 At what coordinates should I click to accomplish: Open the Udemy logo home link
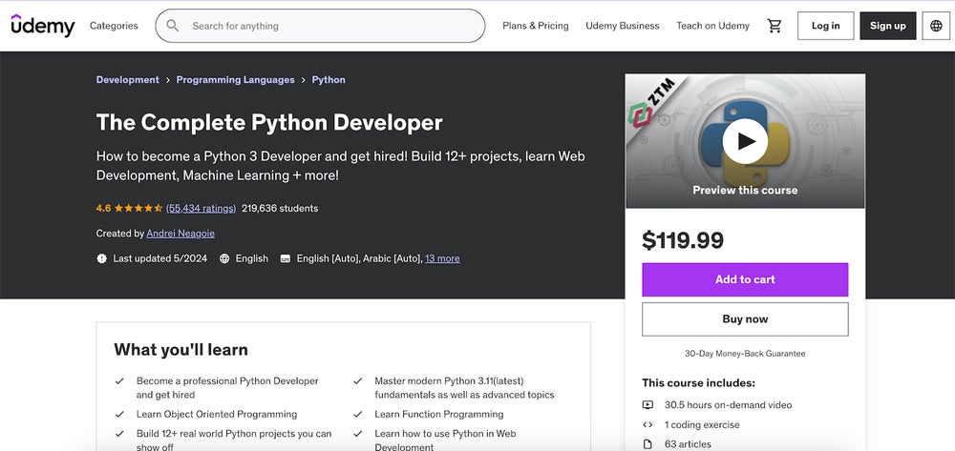[x=43, y=26]
